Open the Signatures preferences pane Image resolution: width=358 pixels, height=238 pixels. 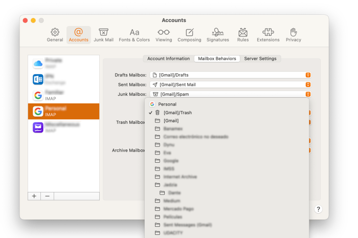pos(218,35)
